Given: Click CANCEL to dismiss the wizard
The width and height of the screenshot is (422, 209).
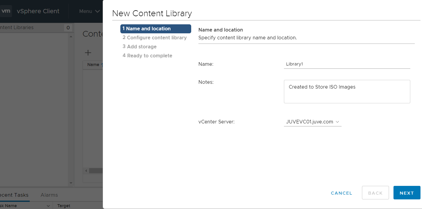Looking at the screenshot, I should (341, 193).
